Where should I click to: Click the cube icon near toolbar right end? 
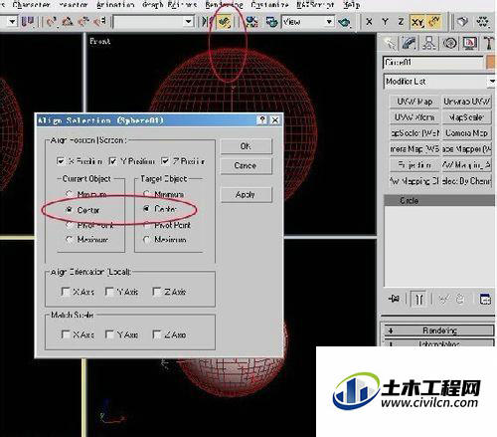pos(462,22)
